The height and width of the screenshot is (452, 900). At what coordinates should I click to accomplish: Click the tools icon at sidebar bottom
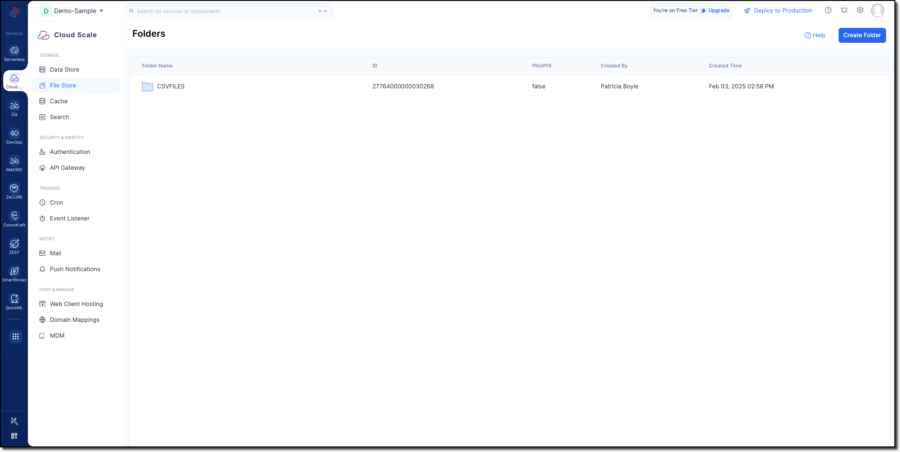point(14,421)
